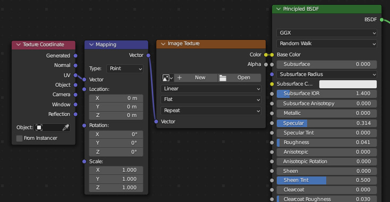The image size is (390, 202).
Task: Click the Anisotropic value field
Action: 327,152
